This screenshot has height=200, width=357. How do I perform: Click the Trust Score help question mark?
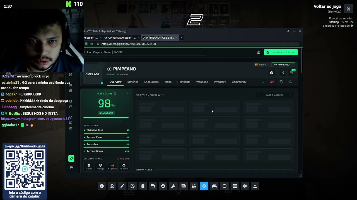(x=115, y=94)
